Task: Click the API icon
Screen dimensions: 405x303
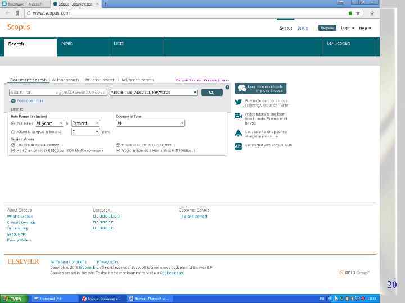Action: coord(238,146)
